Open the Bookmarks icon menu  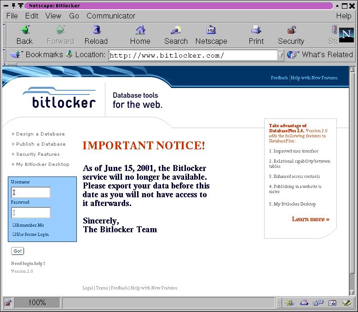pyautogui.click(x=16, y=55)
